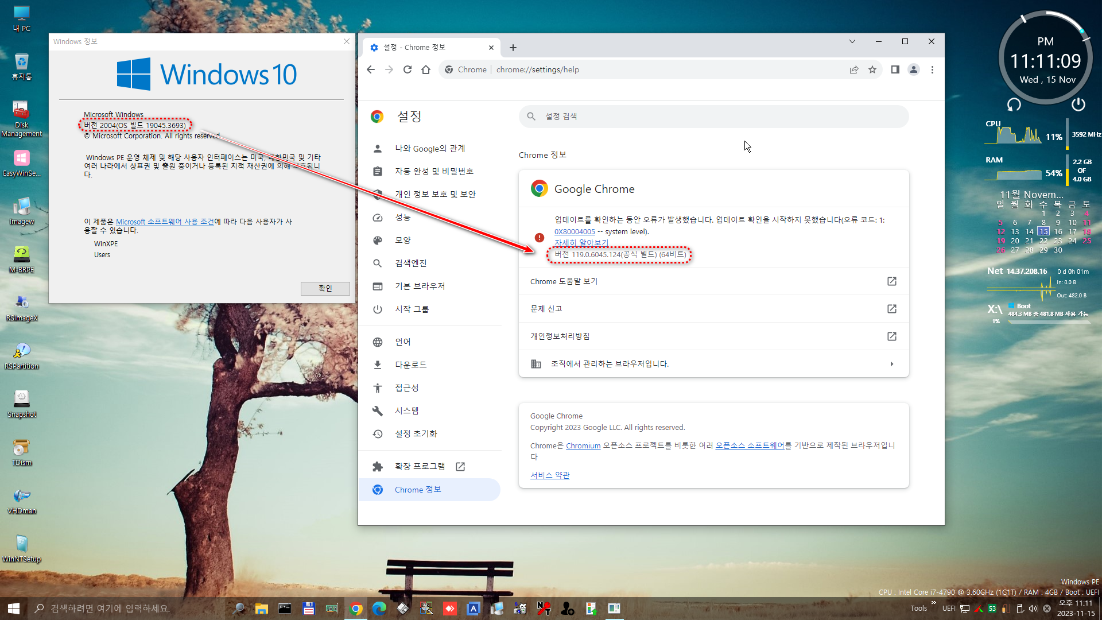Image resolution: width=1102 pixels, height=620 pixels.
Task: Close the Windows 정보 dialog
Action: 347,41
